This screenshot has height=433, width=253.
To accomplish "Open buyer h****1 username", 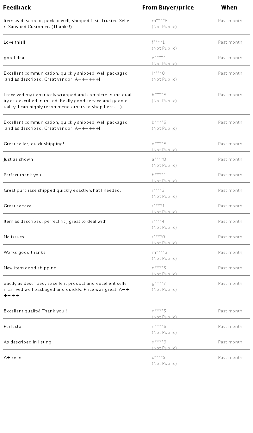I will coord(159,175).
